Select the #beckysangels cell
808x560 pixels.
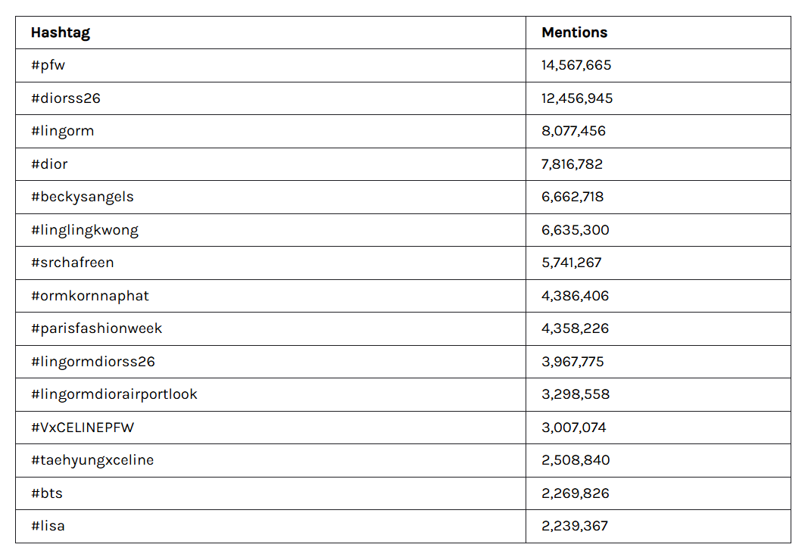coord(83,197)
